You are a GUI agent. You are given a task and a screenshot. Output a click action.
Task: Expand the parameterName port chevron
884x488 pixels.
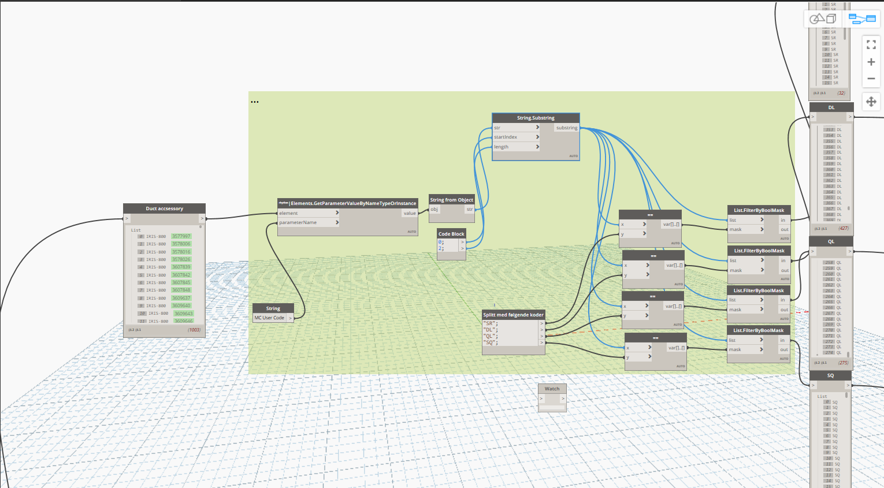[x=337, y=222]
